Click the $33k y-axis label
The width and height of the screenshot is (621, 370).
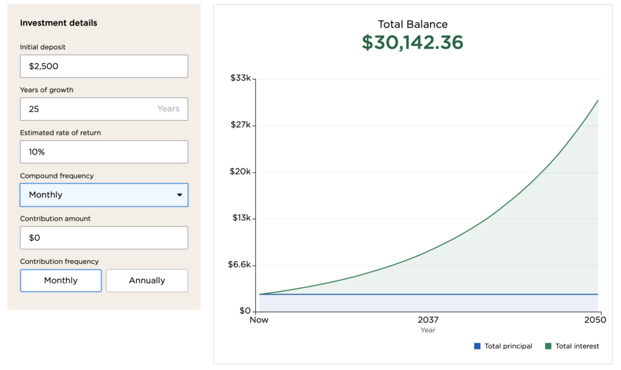click(240, 79)
